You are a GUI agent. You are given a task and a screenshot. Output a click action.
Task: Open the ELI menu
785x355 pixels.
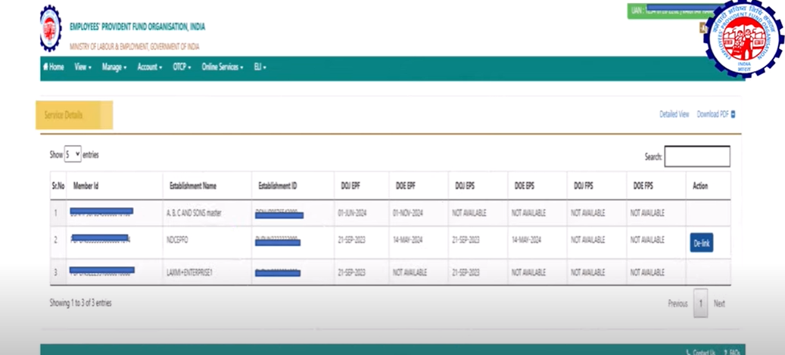click(260, 66)
